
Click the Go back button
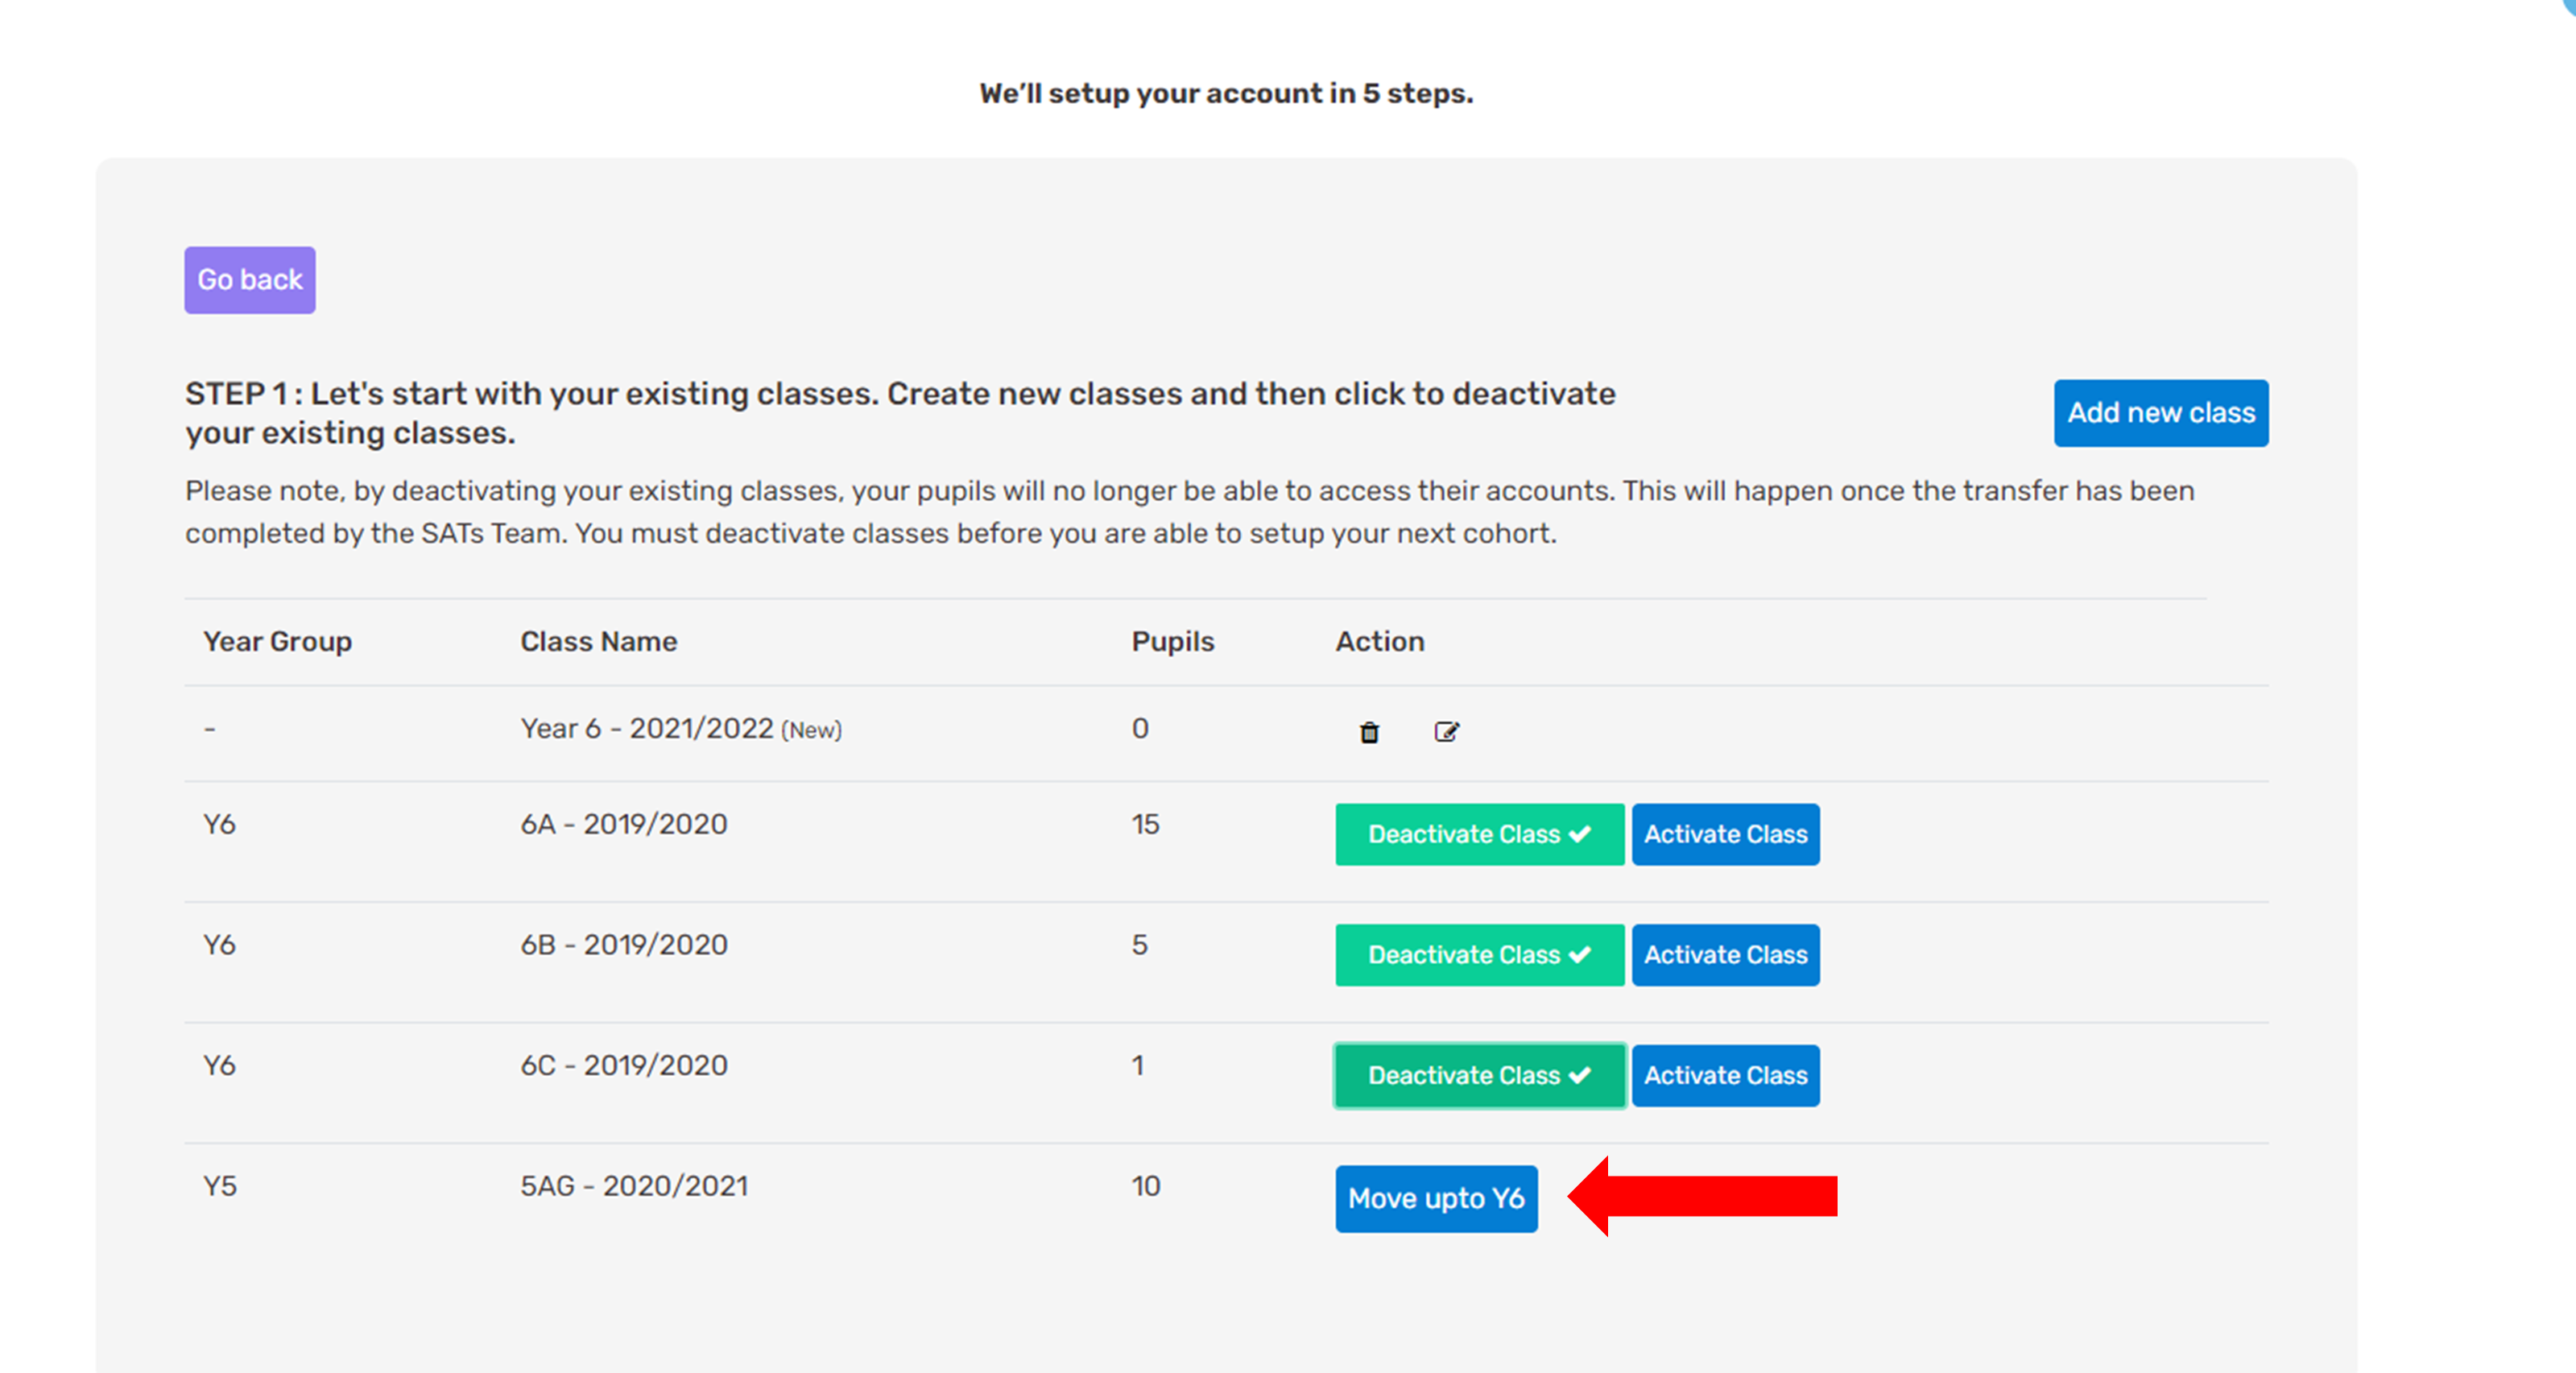[250, 280]
